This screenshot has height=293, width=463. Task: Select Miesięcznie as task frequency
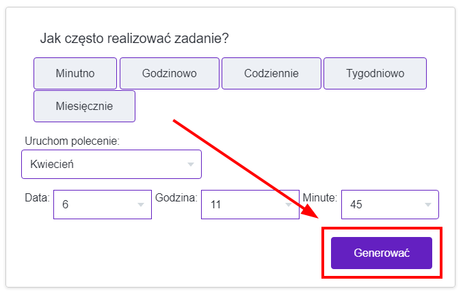84,107
